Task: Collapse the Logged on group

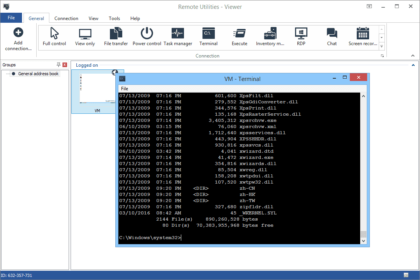Action: [413, 65]
